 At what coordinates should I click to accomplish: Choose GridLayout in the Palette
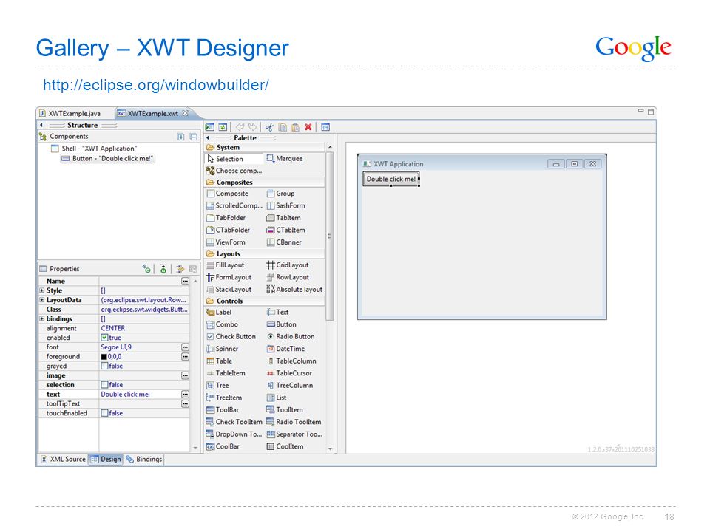288,265
